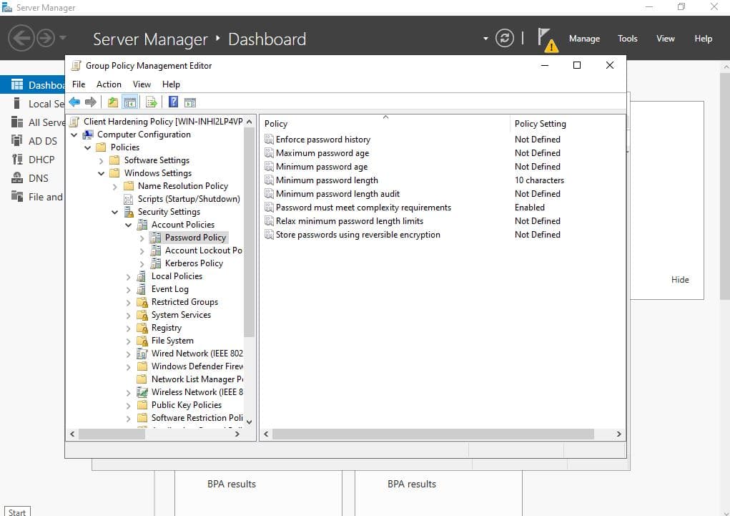
Task: Open Help via blue question mark icon
Action: point(173,102)
